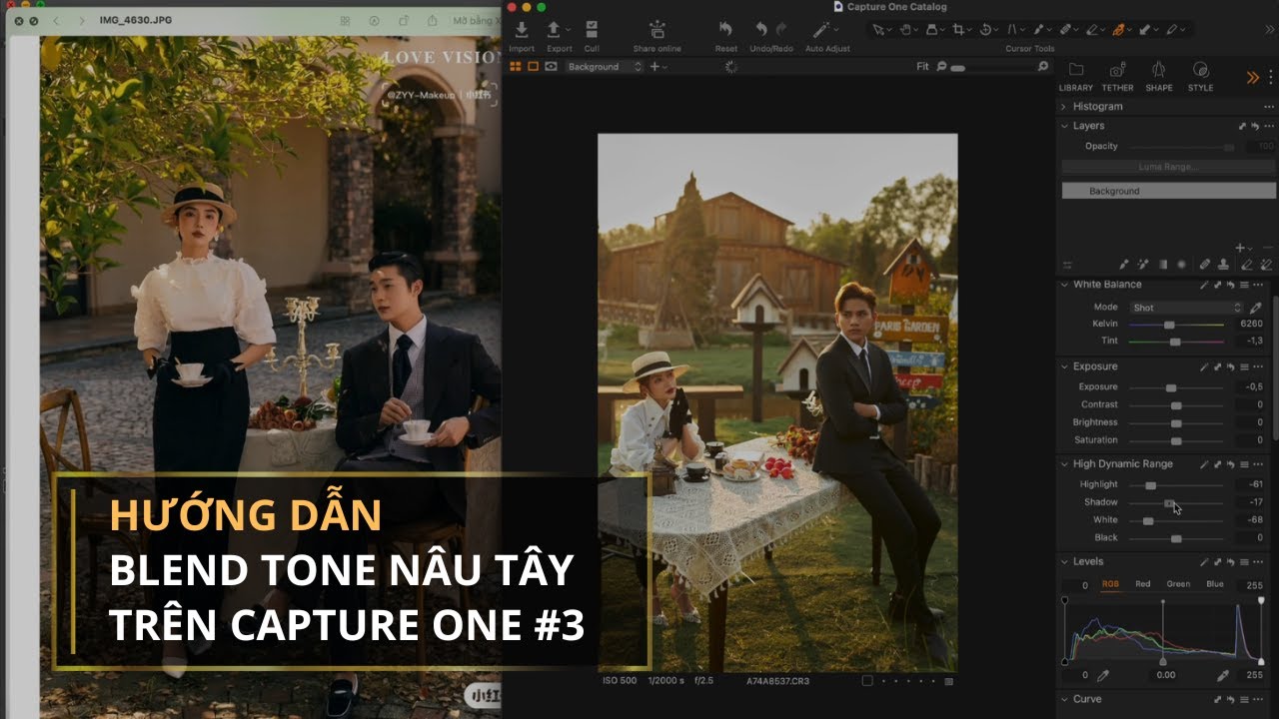1279x719 pixels.
Task: Open the Background layer selector dropdown
Action: 606,67
